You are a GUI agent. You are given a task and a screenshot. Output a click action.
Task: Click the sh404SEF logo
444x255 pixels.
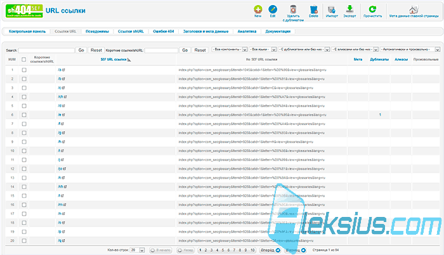[24, 11]
